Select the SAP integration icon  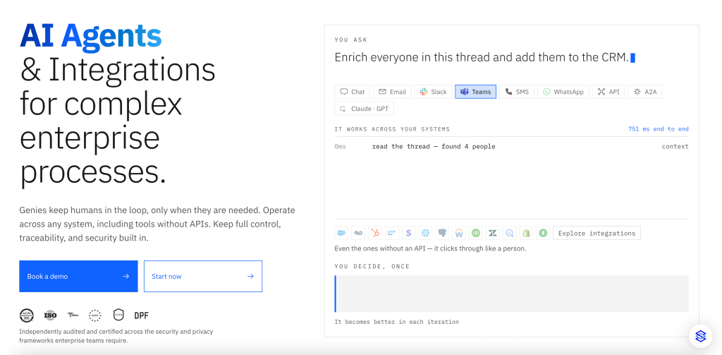pos(392,233)
